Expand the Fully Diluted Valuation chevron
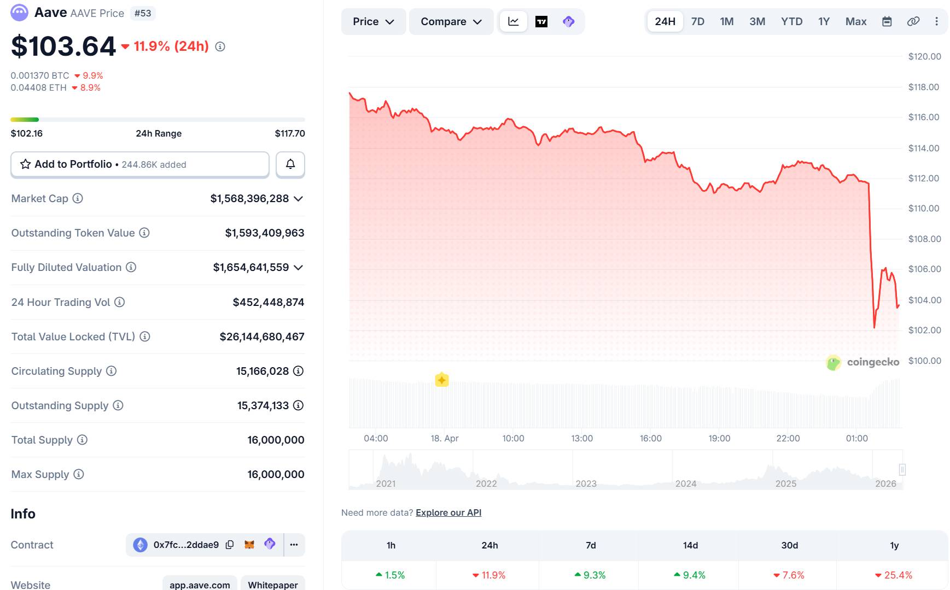The width and height of the screenshot is (950, 590). point(298,268)
